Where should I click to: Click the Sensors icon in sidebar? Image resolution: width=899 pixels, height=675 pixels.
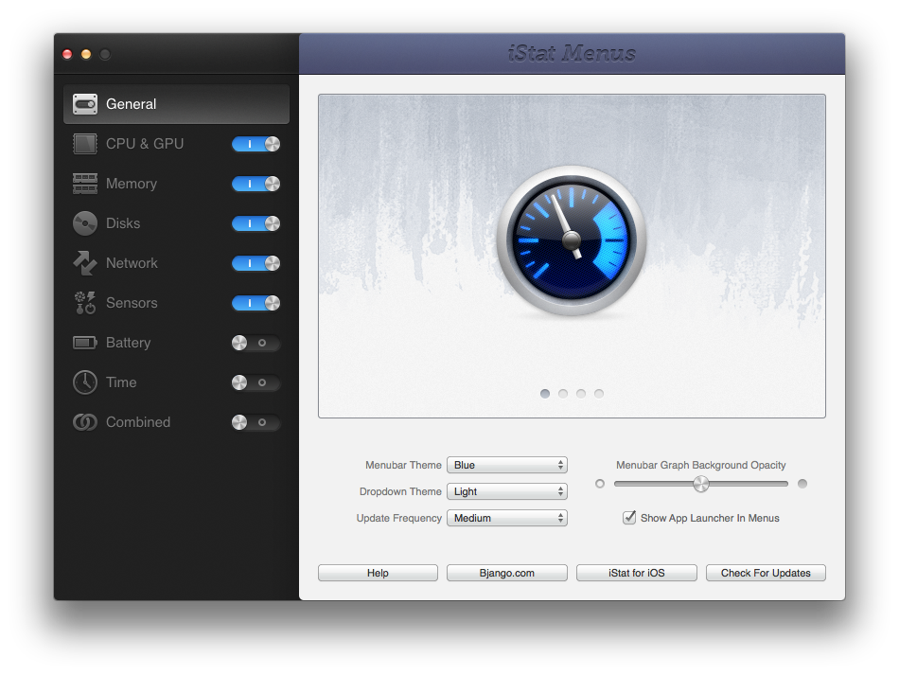pyautogui.click(x=85, y=303)
